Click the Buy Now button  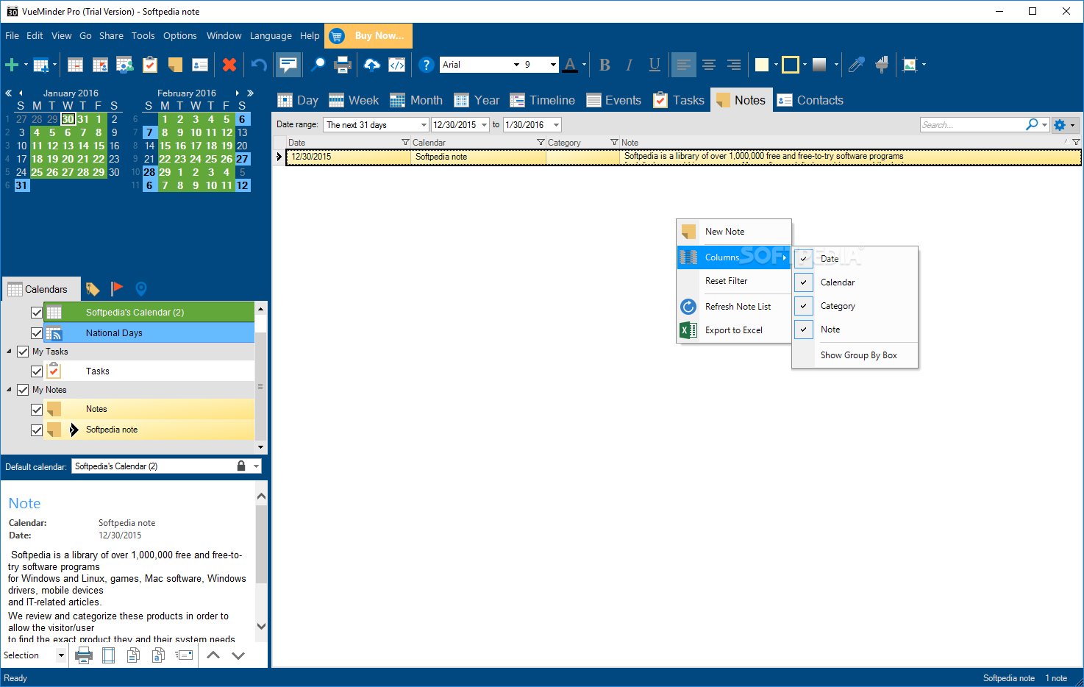(368, 35)
